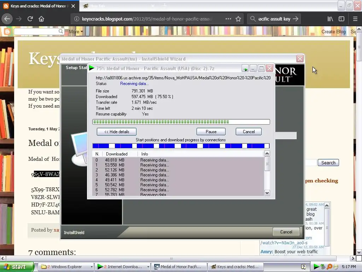Open Firefox hamburger menu
The width and height of the screenshot is (362, 272).
click(x=355, y=19)
